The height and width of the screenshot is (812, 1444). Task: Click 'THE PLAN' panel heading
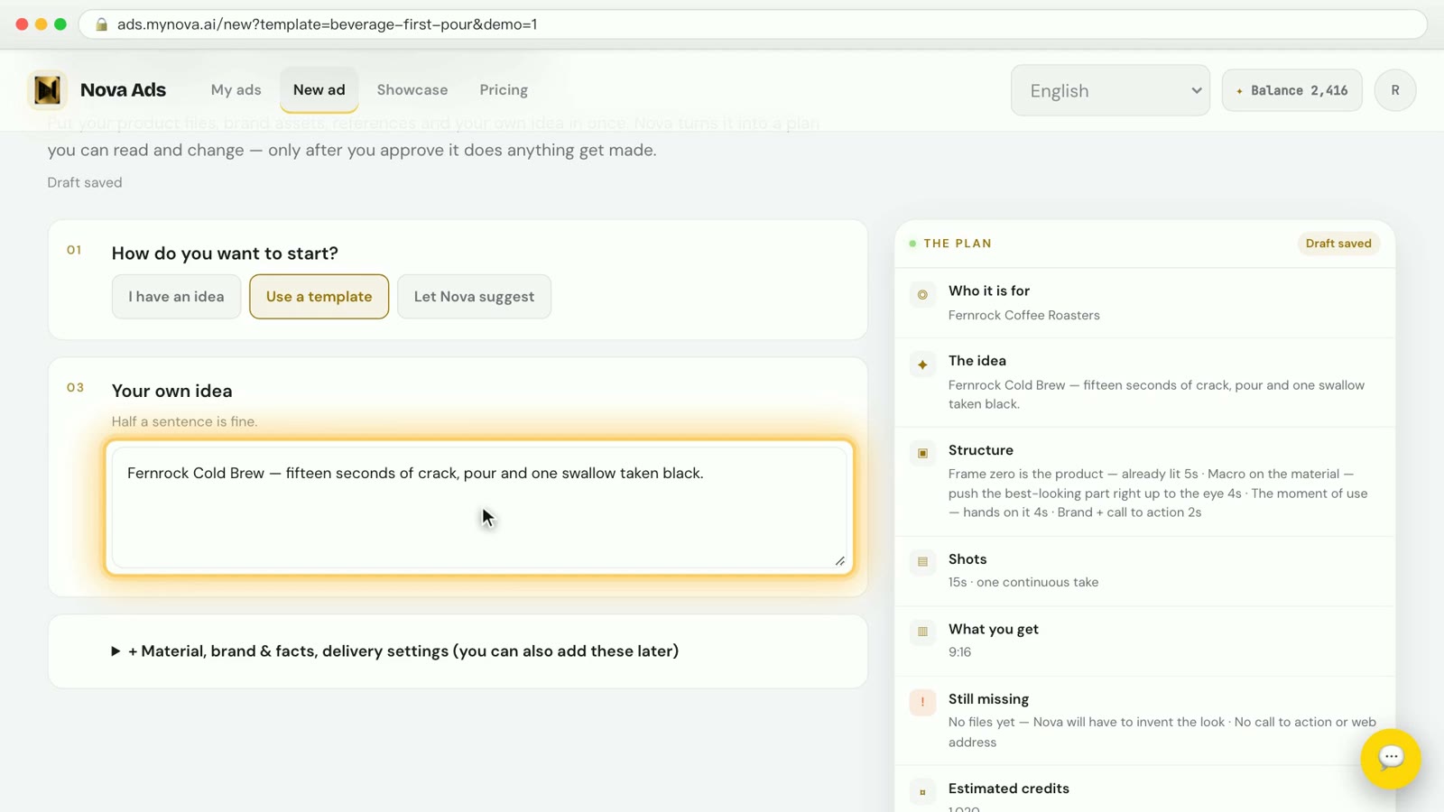point(958,244)
